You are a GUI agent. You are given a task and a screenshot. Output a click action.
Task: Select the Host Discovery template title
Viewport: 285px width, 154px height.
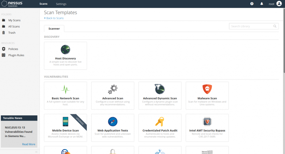pos(65,58)
